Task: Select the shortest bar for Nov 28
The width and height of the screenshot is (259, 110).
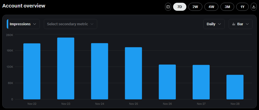Action: pyautogui.click(x=235, y=87)
